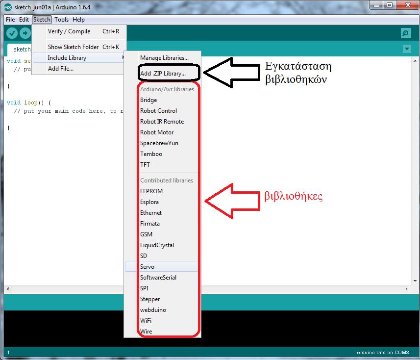Include the SPI library
This screenshot has width=420, height=360.
pos(162,288)
